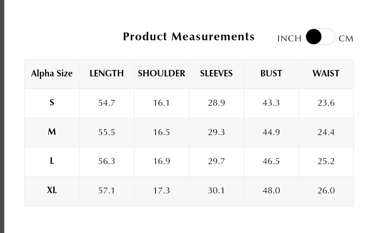371x233 pixels.
Task: Click the black toggle knob
Action: coord(314,36)
